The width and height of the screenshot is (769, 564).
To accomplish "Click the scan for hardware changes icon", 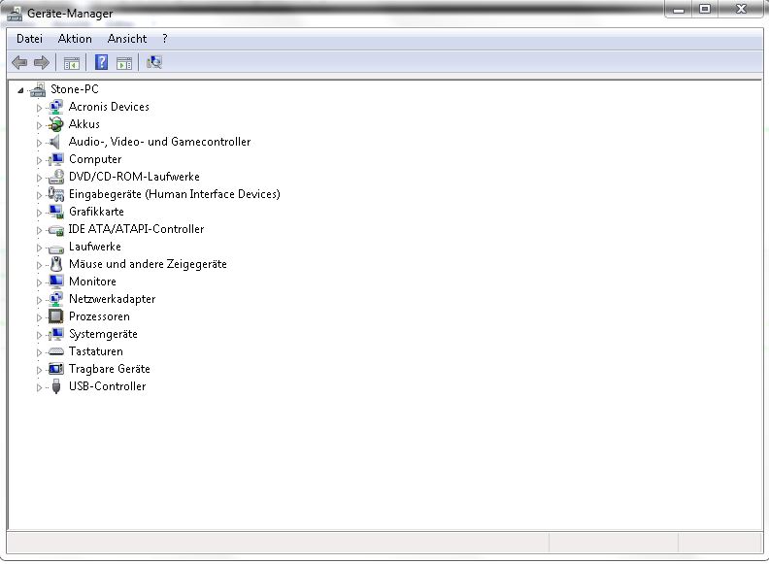I will pyautogui.click(x=154, y=63).
